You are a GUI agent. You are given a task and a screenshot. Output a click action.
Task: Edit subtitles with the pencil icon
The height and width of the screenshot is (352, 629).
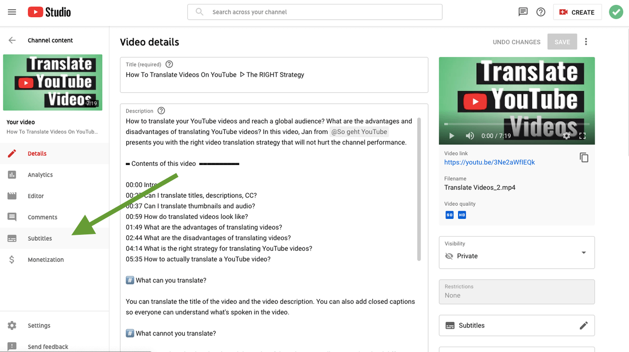click(x=583, y=325)
